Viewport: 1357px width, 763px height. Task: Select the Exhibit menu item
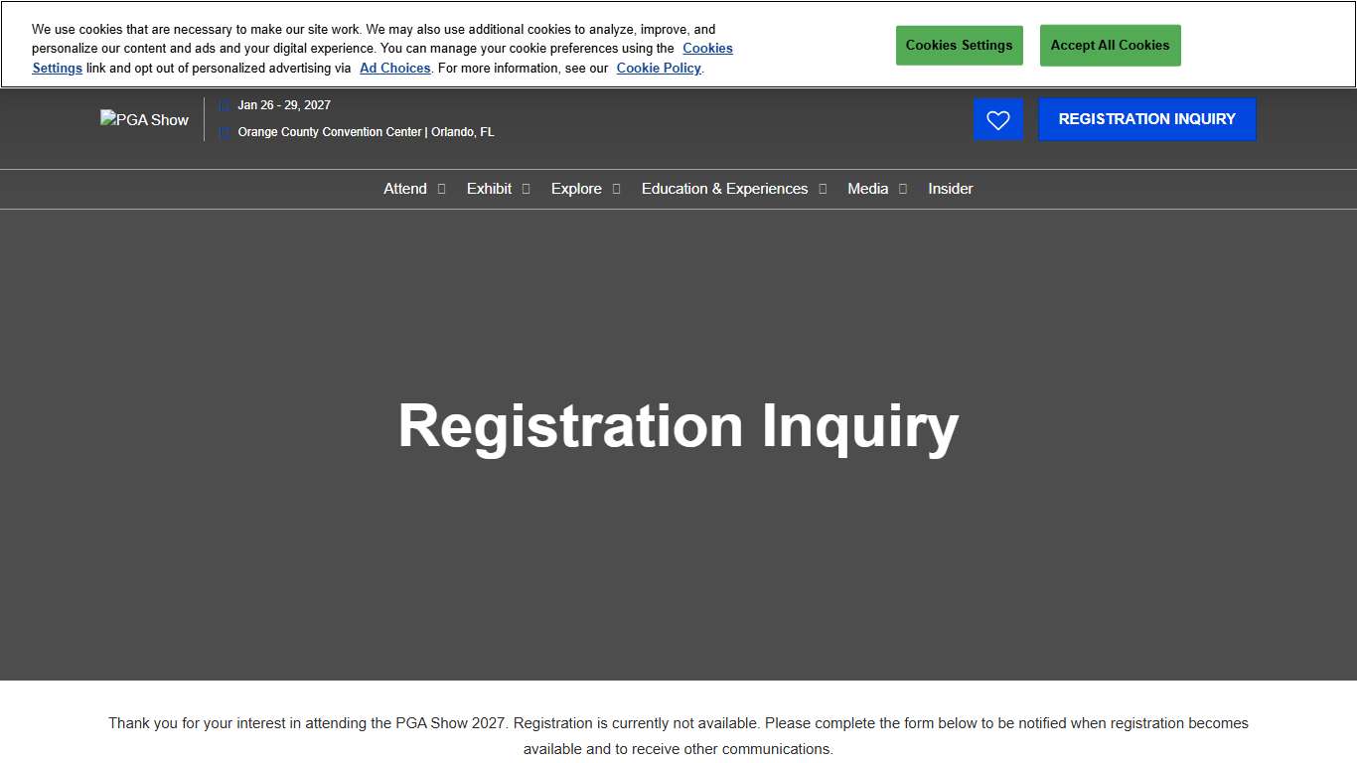click(489, 189)
